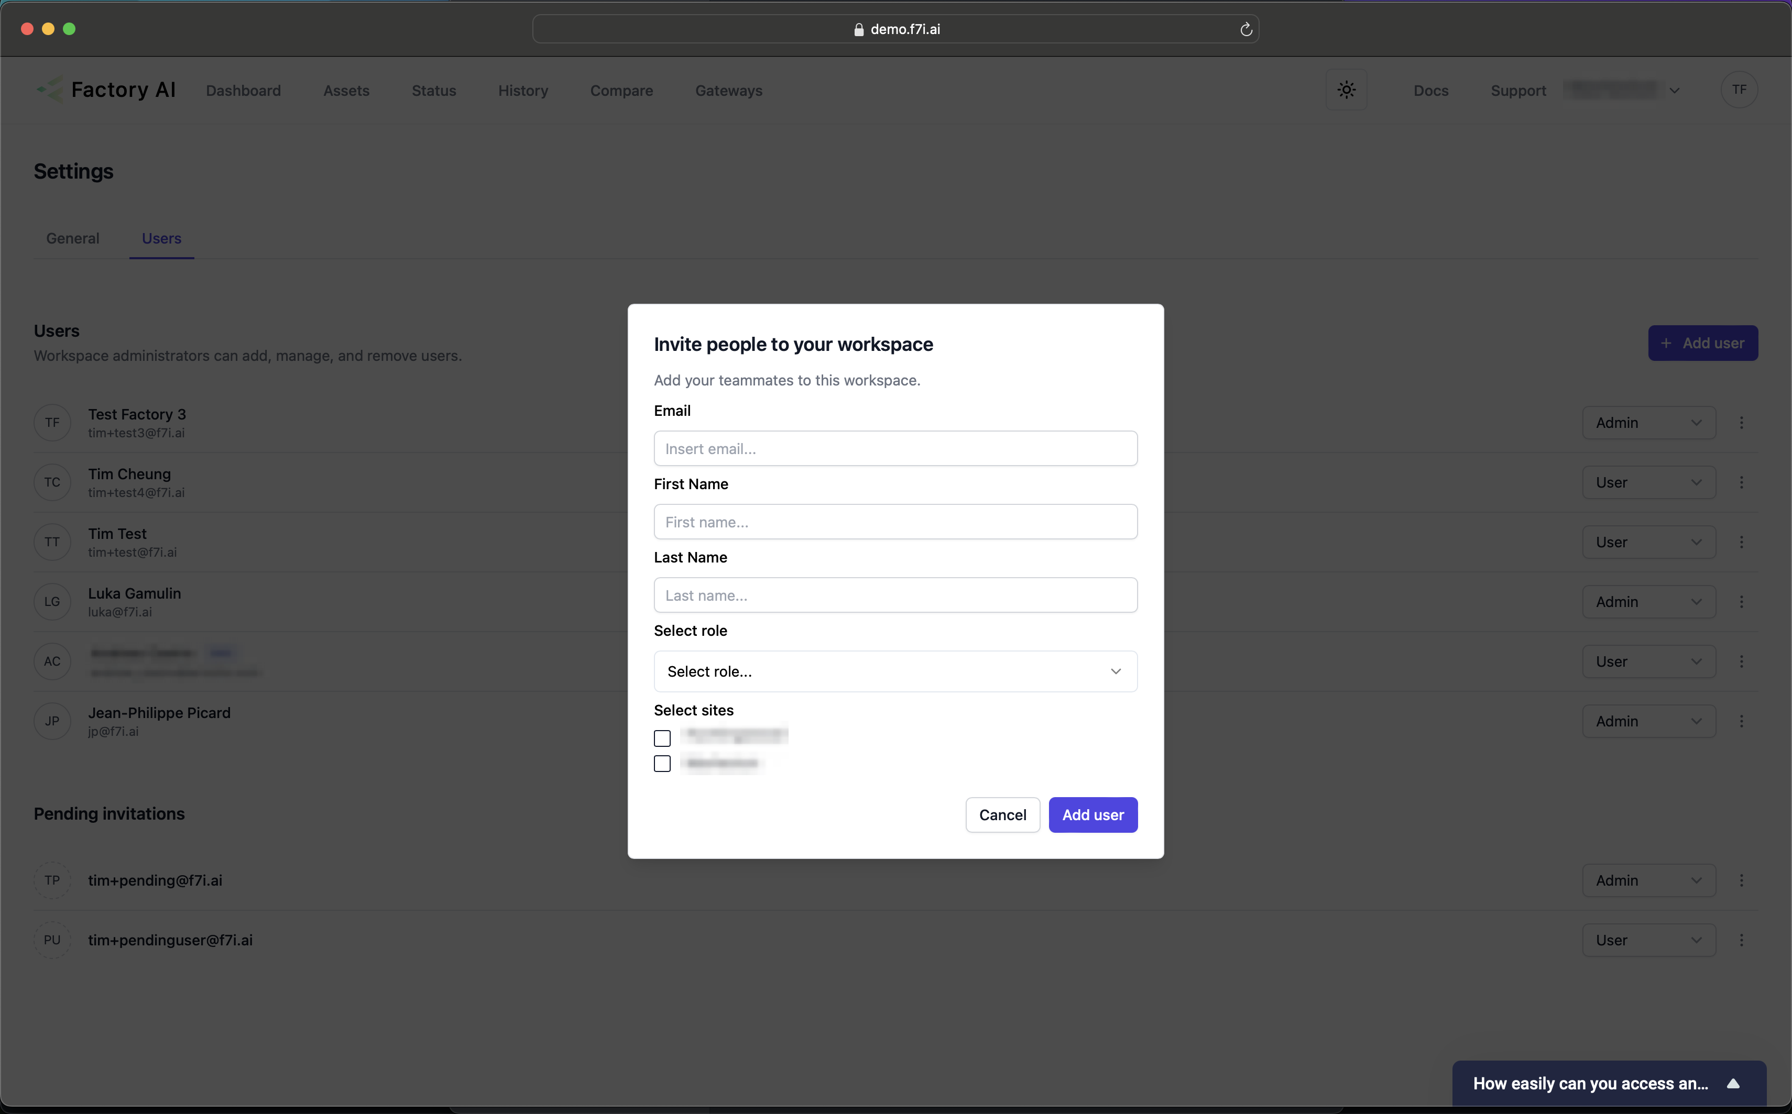Change role dropdown for Tim Cheung
Viewport: 1792px width, 1114px height.
[1648, 482]
